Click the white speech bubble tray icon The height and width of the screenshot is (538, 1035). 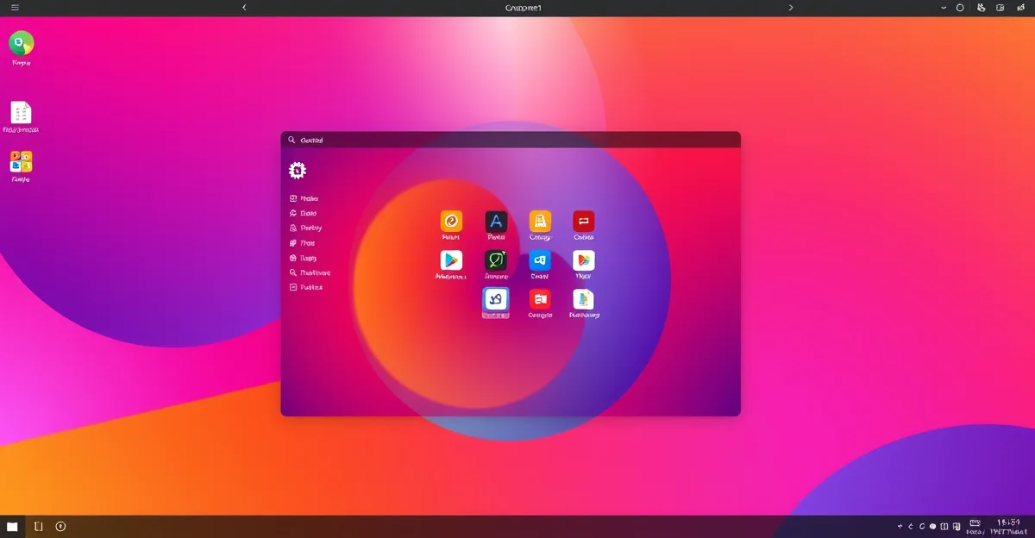pos(931,526)
